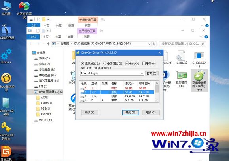Switch to the 共享 tab in the front Explorer window

58,36
